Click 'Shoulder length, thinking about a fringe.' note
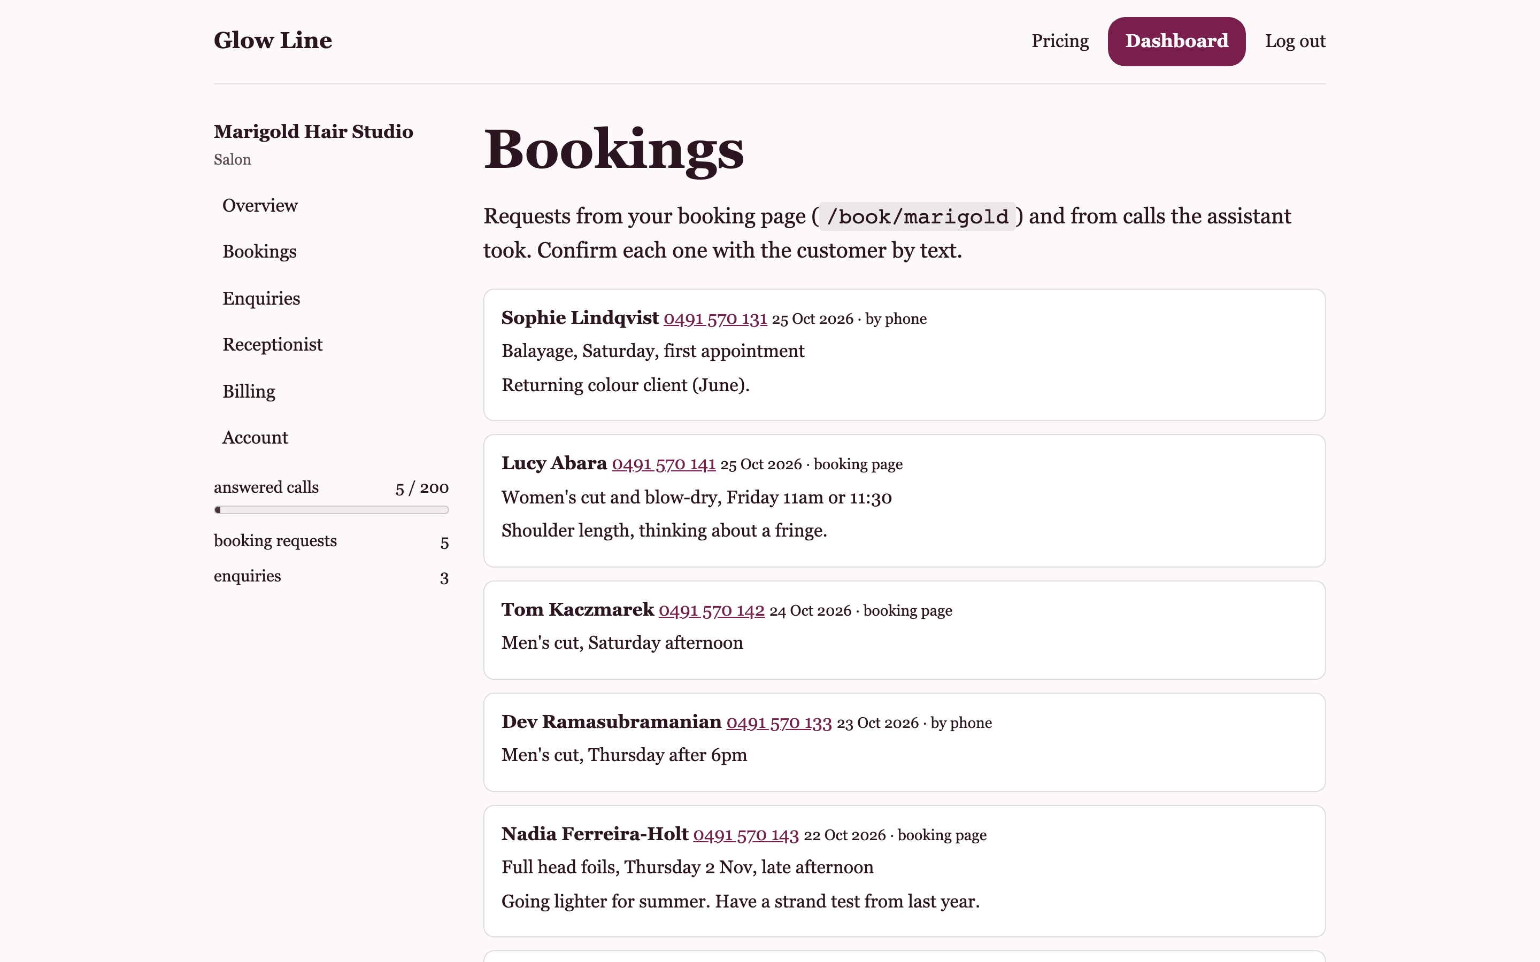The width and height of the screenshot is (1540, 962). 664,531
